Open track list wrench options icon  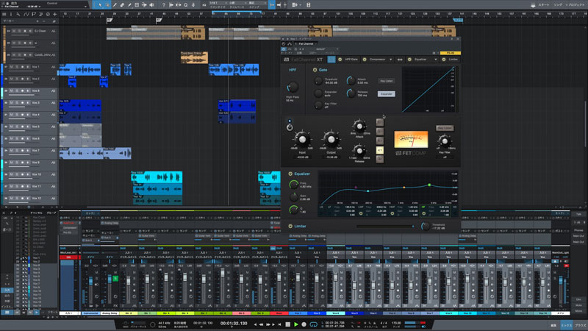click(18, 14)
